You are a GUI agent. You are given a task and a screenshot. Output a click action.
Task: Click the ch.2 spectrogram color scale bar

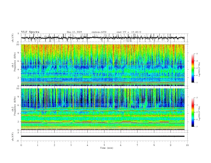pyautogui.click(x=193, y=112)
